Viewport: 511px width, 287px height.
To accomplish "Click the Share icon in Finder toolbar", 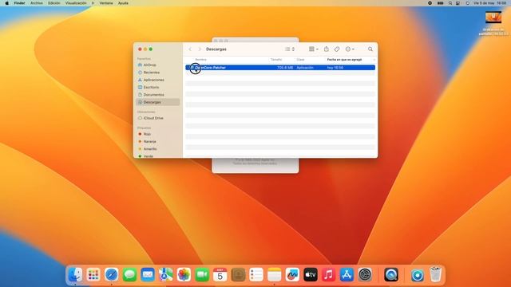I will [x=327, y=49].
